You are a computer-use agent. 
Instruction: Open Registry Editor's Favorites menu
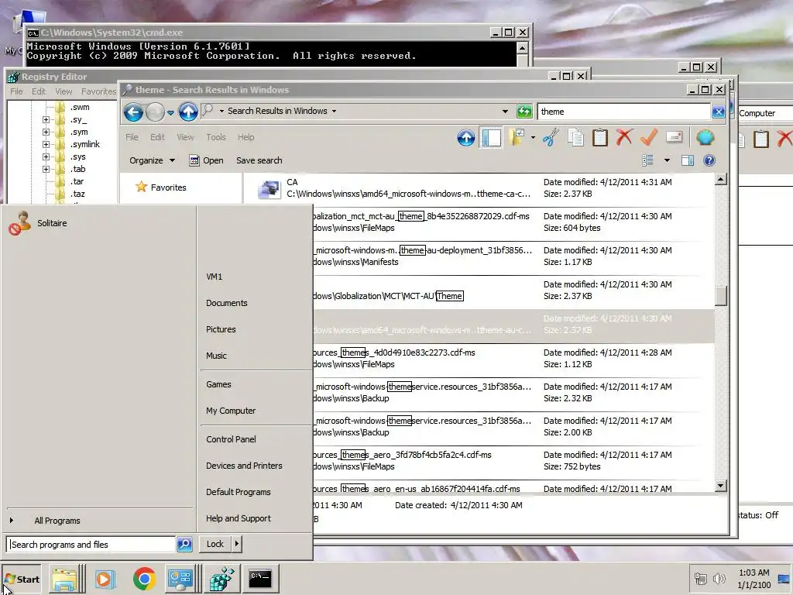(x=98, y=91)
